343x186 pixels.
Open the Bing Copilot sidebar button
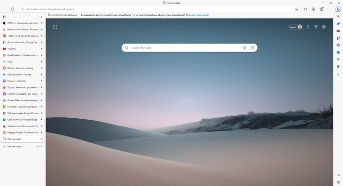(338, 9)
